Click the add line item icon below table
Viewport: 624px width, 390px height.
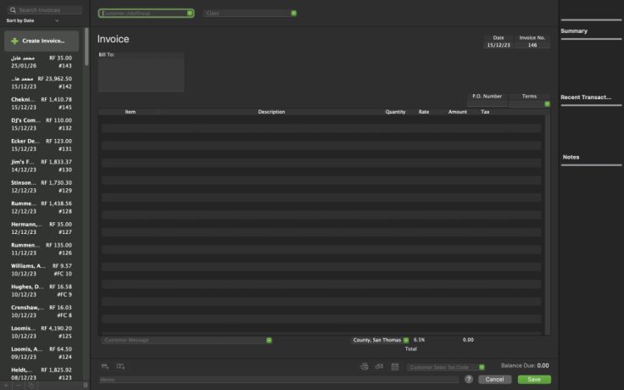(x=121, y=366)
